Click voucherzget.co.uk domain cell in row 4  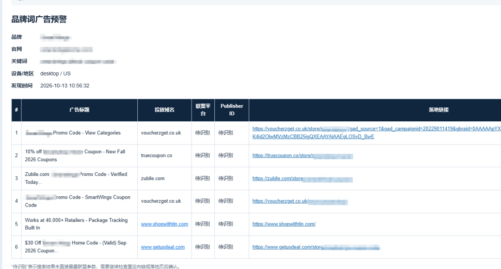click(161, 201)
